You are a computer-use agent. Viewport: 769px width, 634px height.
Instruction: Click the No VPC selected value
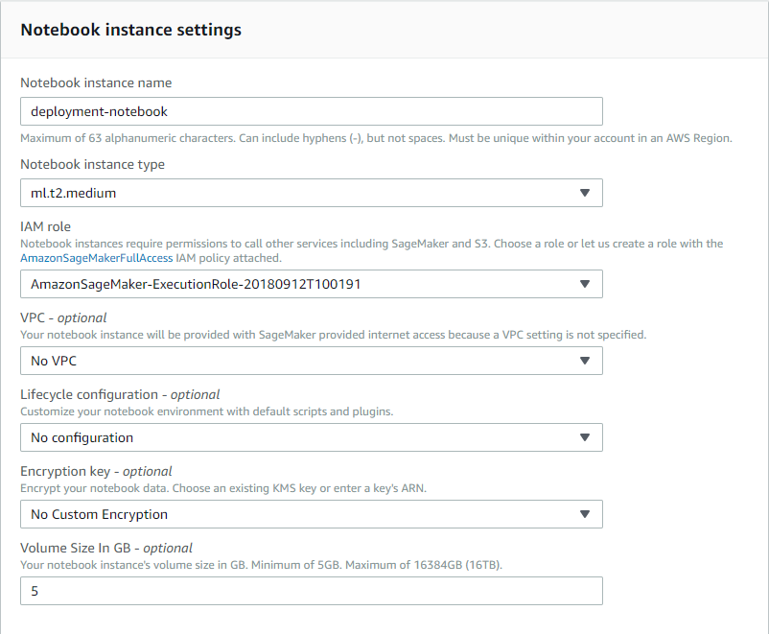click(x=53, y=361)
